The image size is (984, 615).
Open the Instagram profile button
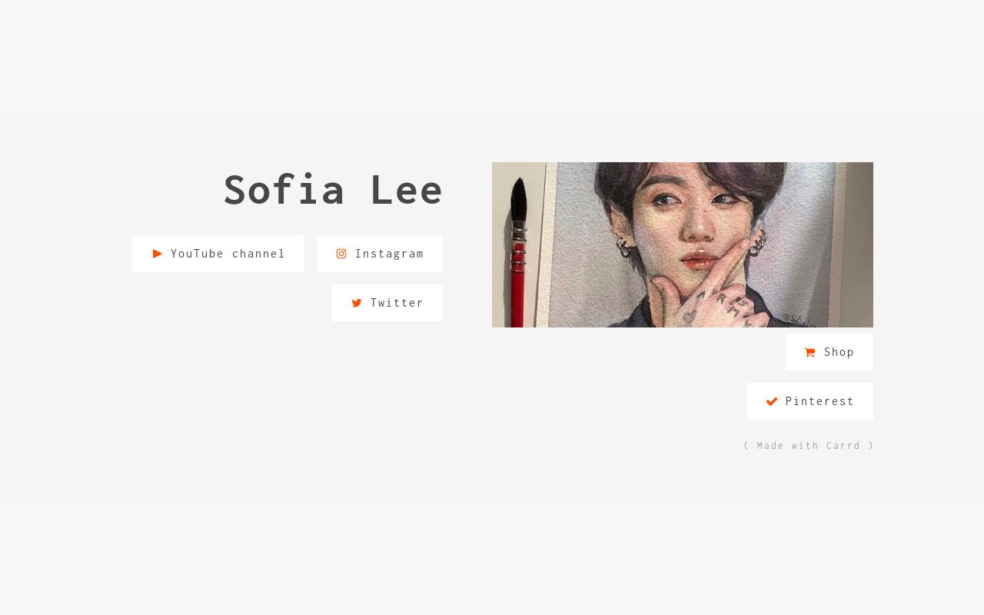pos(380,254)
